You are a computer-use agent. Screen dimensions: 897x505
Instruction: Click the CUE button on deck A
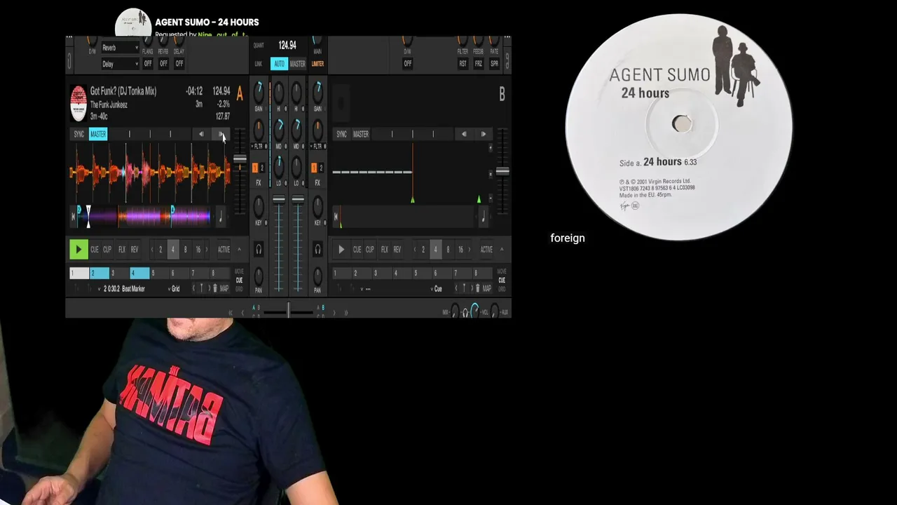click(x=95, y=250)
